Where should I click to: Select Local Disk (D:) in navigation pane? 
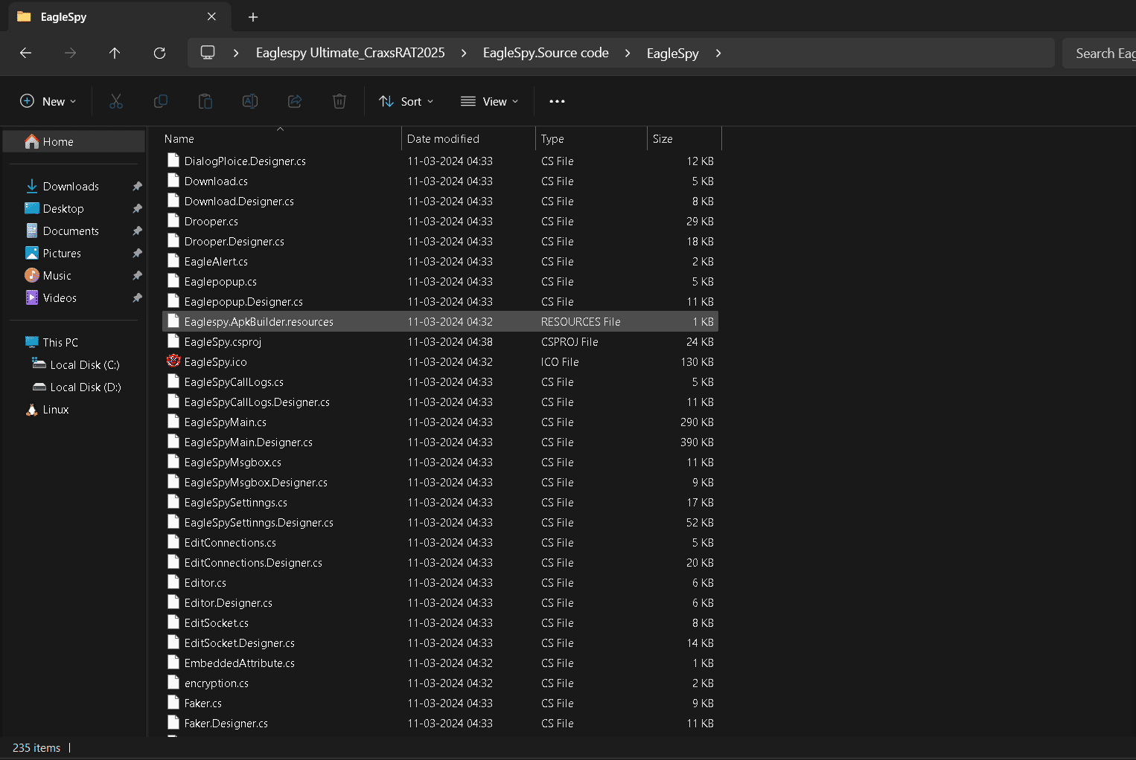pyautogui.click(x=85, y=387)
